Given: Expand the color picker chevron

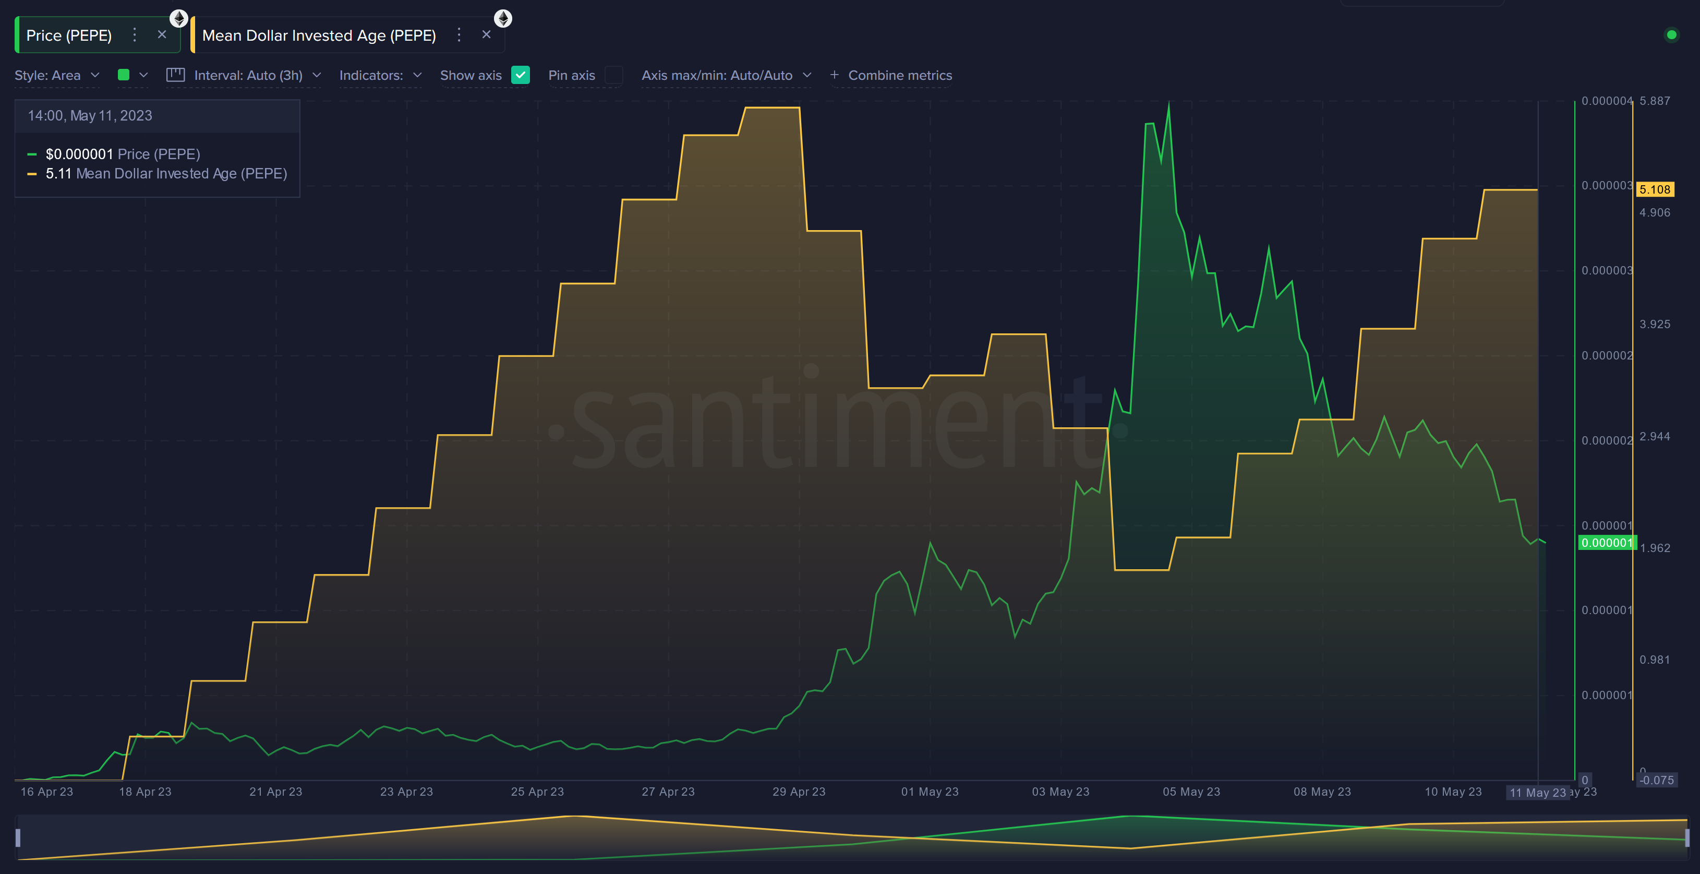Looking at the screenshot, I should coord(144,75).
